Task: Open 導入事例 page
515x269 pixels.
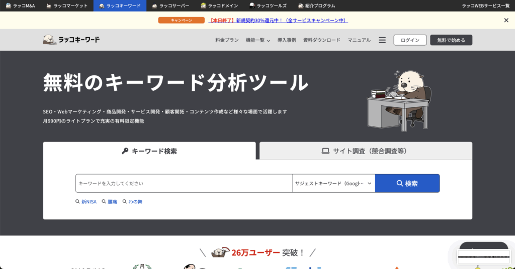Action: 287,40
